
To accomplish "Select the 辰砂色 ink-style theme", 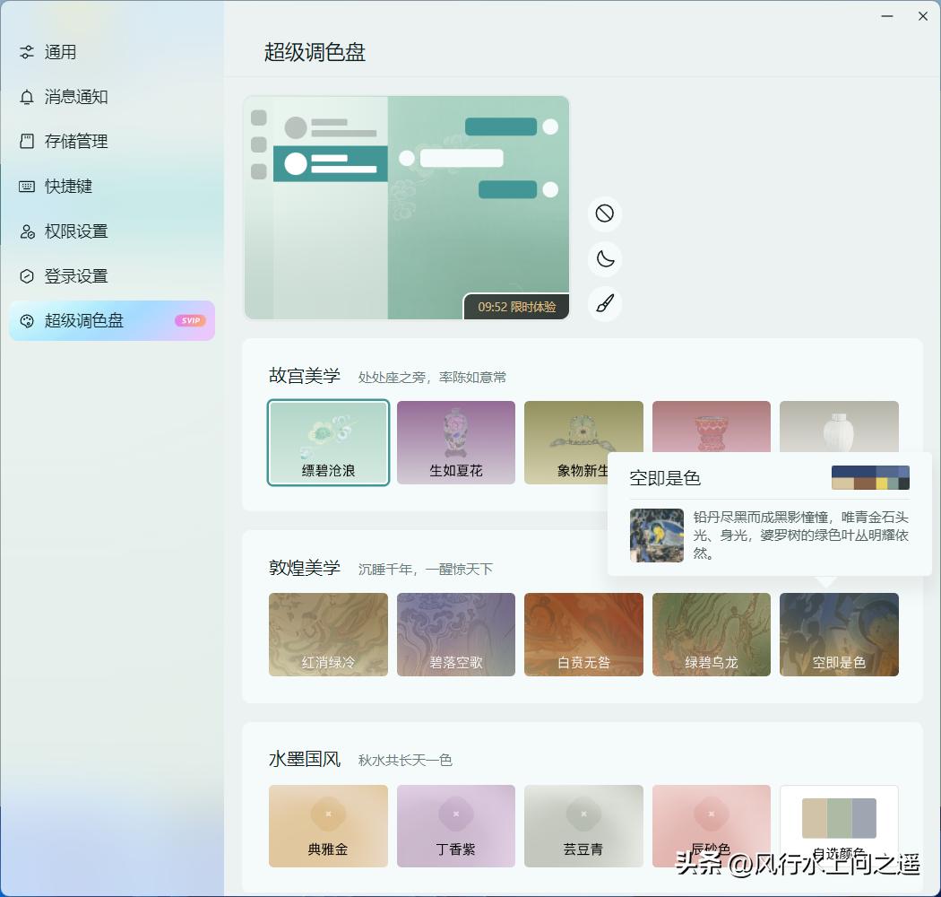I will coord(711,825).
